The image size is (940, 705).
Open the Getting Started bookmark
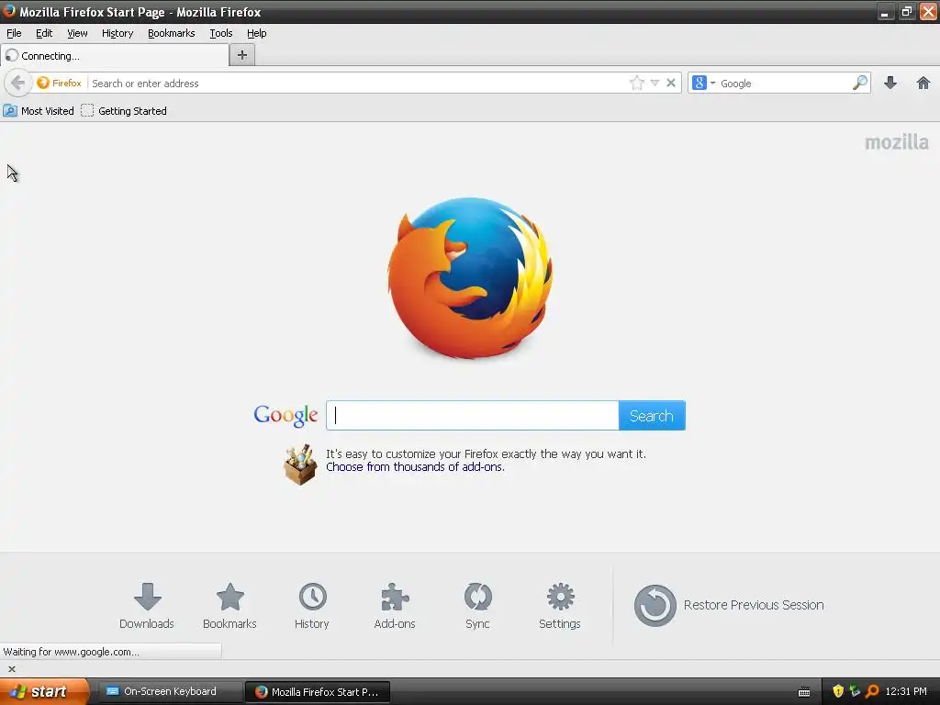click(124, 111)
